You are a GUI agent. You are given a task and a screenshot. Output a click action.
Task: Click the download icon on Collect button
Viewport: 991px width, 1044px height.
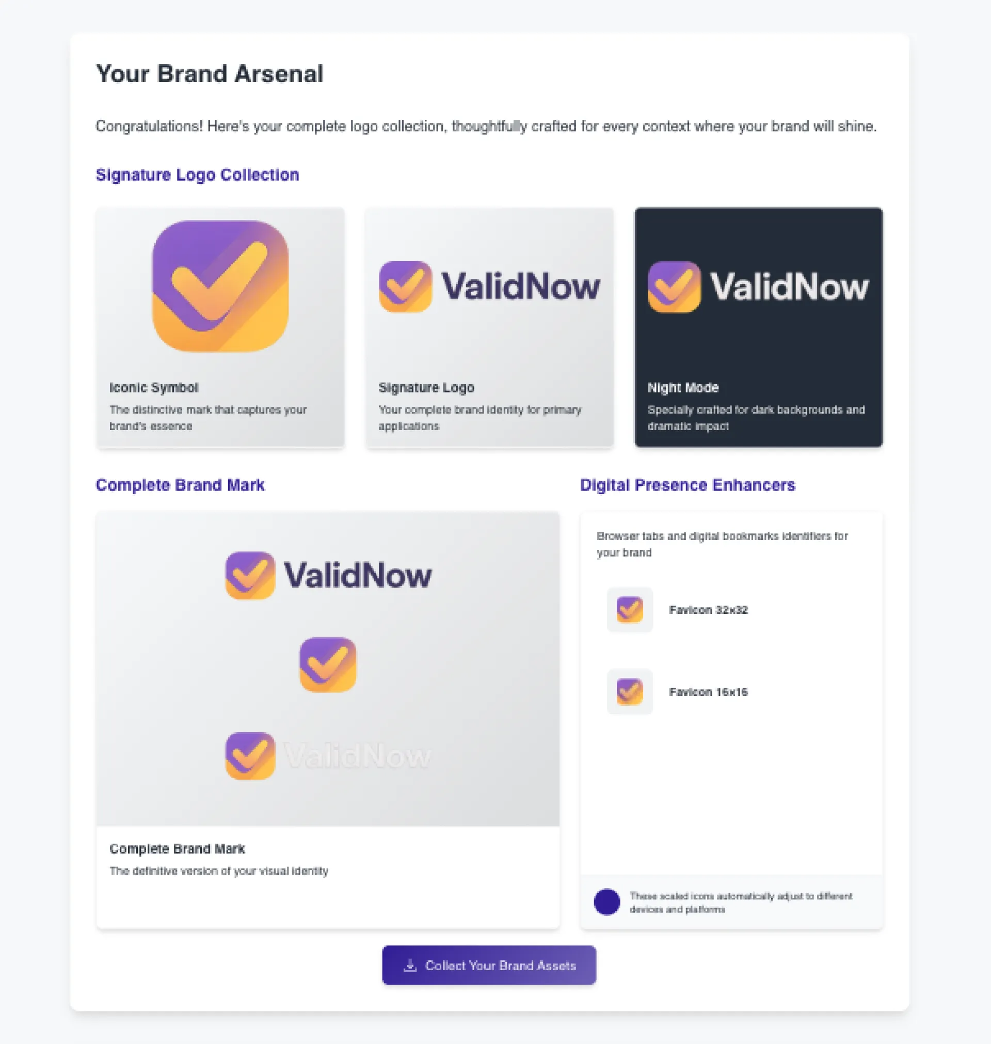point(410,966)
